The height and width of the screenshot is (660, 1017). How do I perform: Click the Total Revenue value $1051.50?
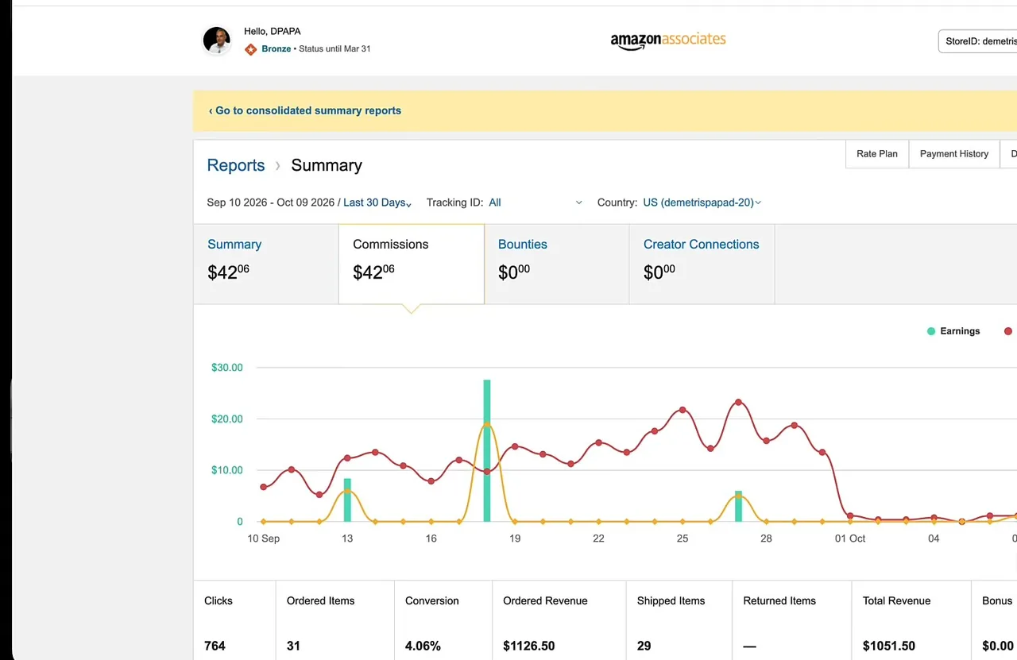click(x=889, y=646)
